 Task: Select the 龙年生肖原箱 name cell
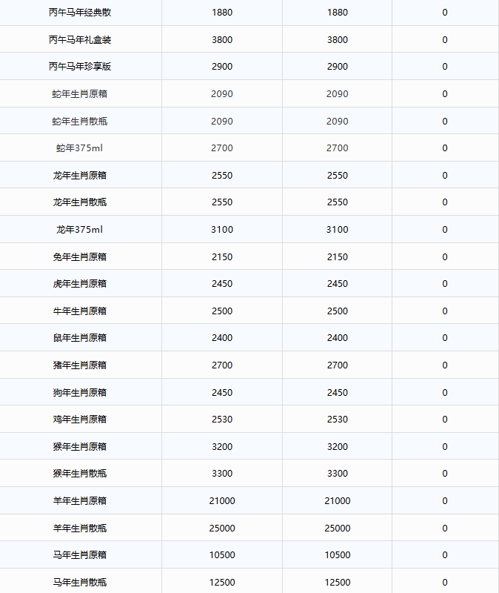pos(80,176)
